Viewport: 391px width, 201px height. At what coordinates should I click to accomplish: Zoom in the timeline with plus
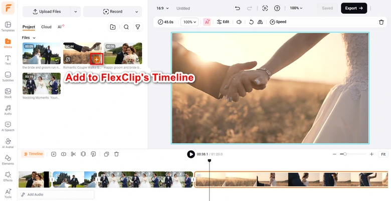tap(371, 154)
